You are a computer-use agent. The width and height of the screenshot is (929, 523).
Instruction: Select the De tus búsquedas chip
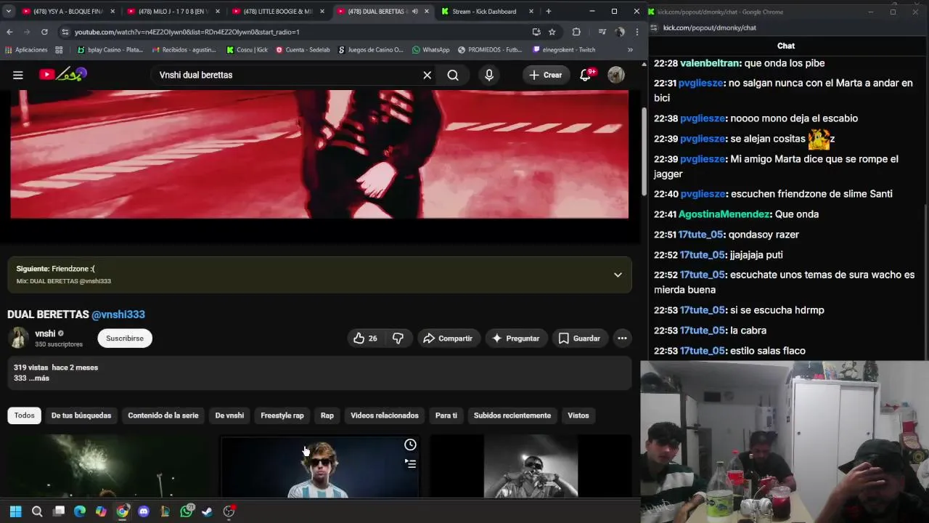click(81, 415)
